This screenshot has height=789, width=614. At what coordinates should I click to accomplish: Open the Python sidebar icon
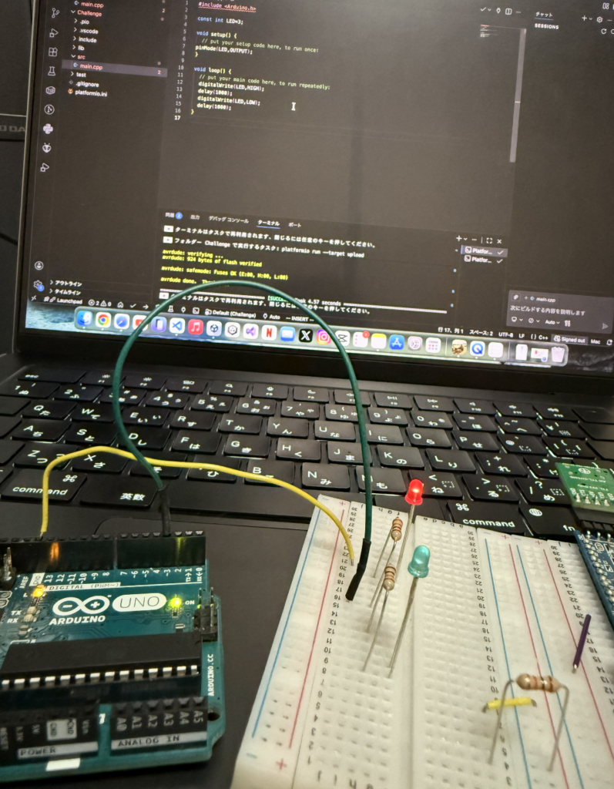tap(48, 128)
